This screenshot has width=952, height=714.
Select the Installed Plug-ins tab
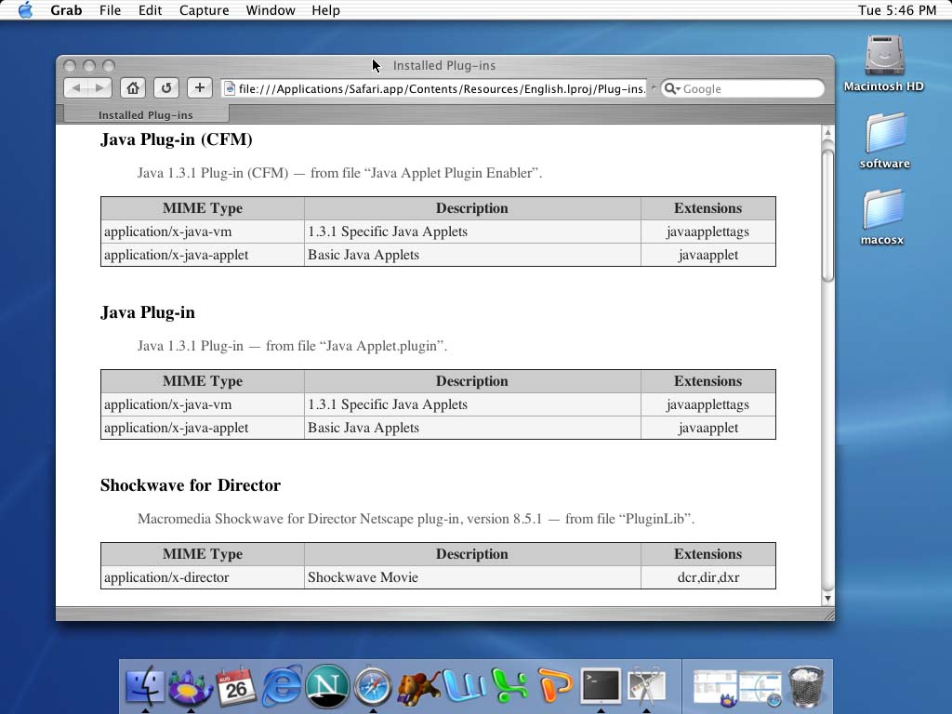pos(146,115)
